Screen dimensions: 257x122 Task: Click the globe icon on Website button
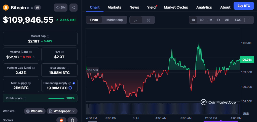pyautogui.click(x=28, y=111)
